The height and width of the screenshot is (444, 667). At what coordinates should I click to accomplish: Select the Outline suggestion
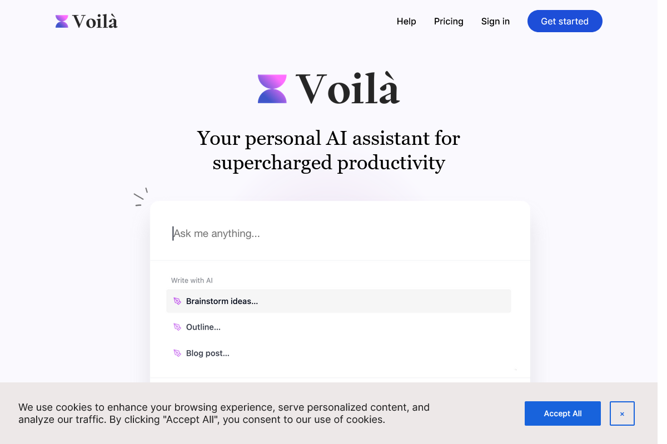203,327
